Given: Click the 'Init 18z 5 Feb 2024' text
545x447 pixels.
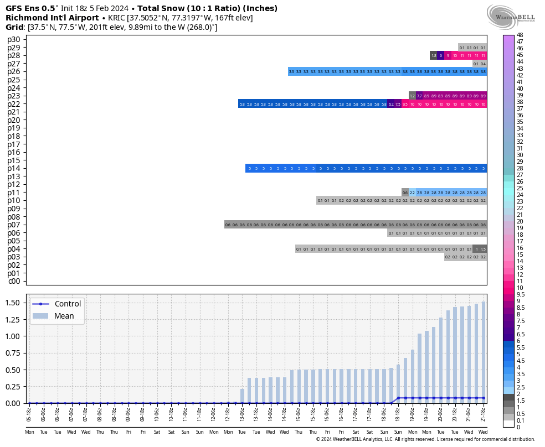Looking at the screenshot, I should 95,8.
